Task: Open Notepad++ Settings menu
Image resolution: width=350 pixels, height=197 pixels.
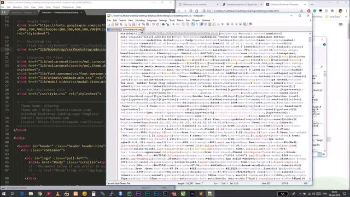Action: coord(163,20)
